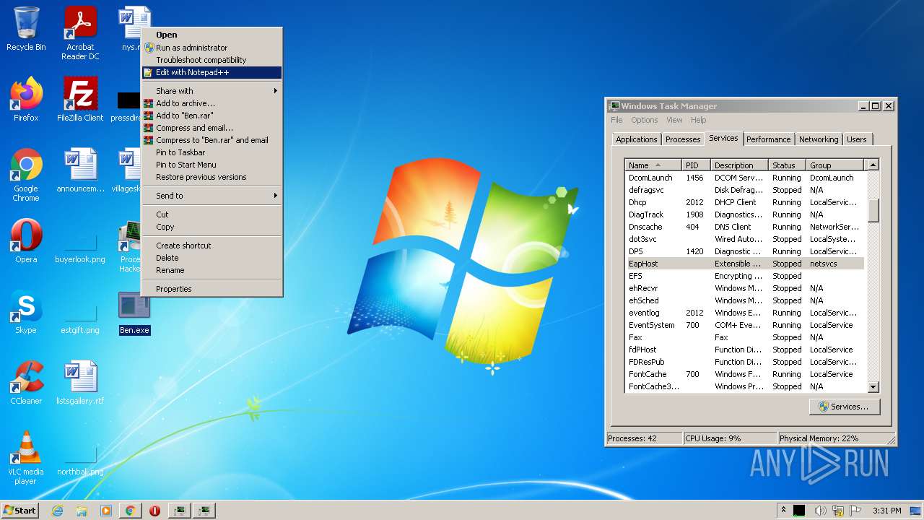
Task: Open Task Manager Options menu
Action: pos(645,120)
